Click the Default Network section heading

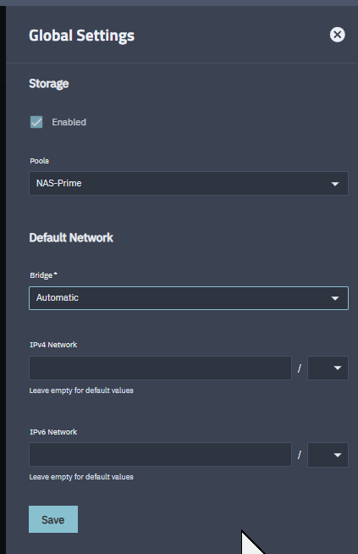coord(71,238)
